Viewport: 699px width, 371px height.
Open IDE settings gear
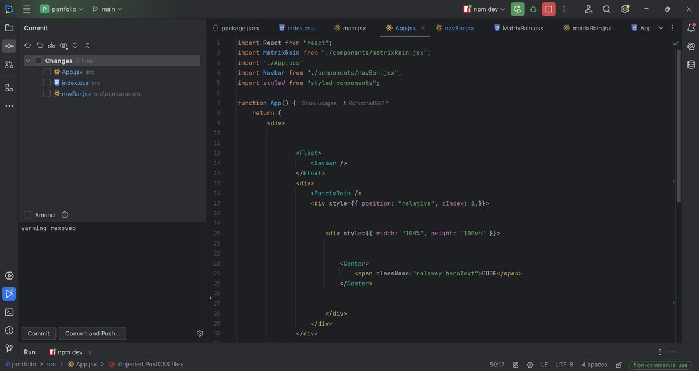[x=625, y=9]
